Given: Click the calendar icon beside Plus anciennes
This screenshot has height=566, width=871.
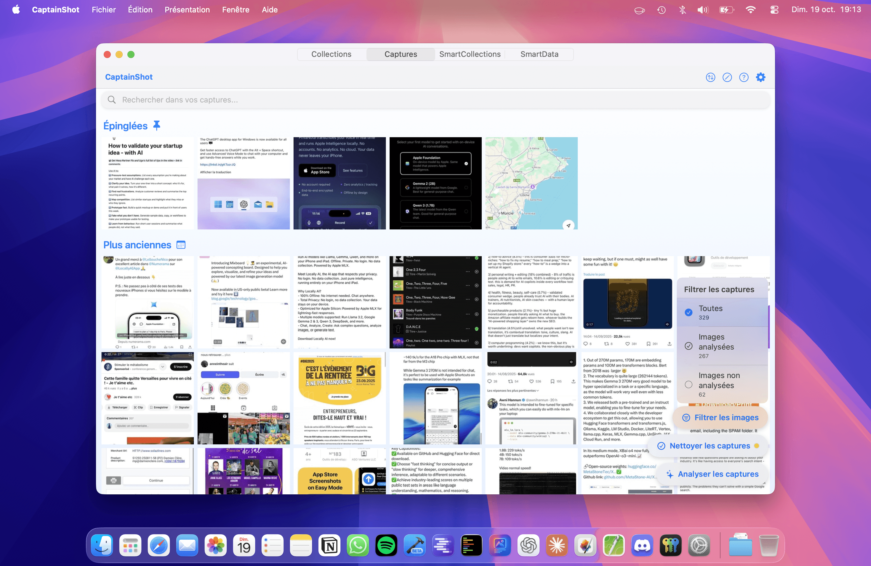Looking at the screenshot, I should click(x=181, y=245).
